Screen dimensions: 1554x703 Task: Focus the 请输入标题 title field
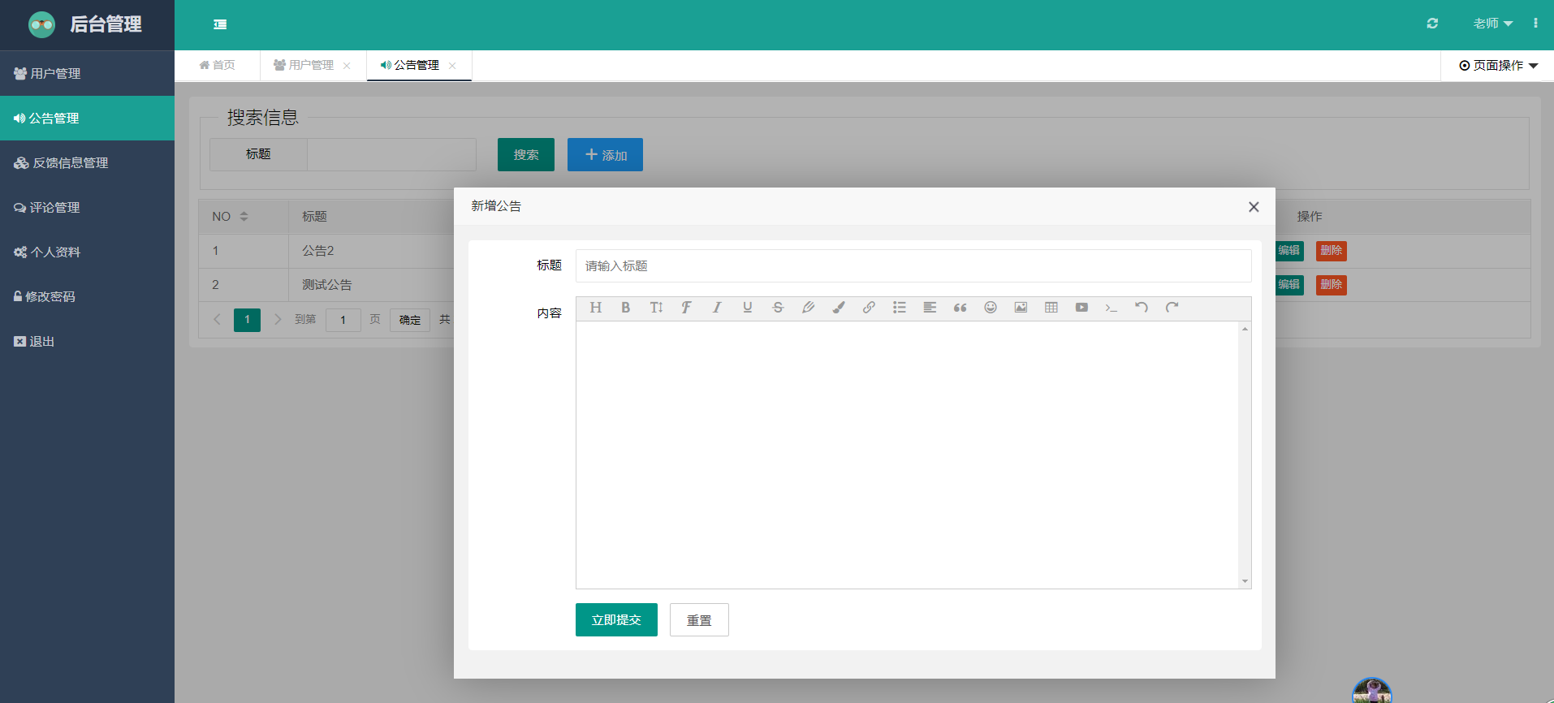(x=913, y=266)
